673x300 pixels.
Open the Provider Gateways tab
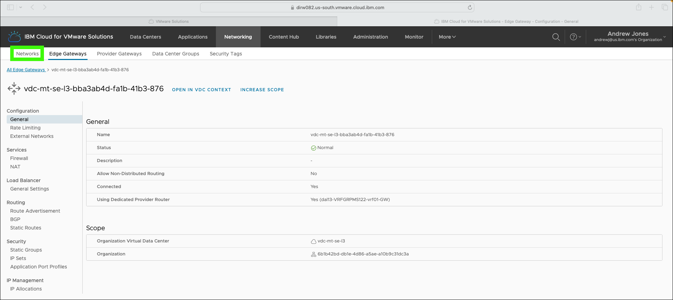119,54
